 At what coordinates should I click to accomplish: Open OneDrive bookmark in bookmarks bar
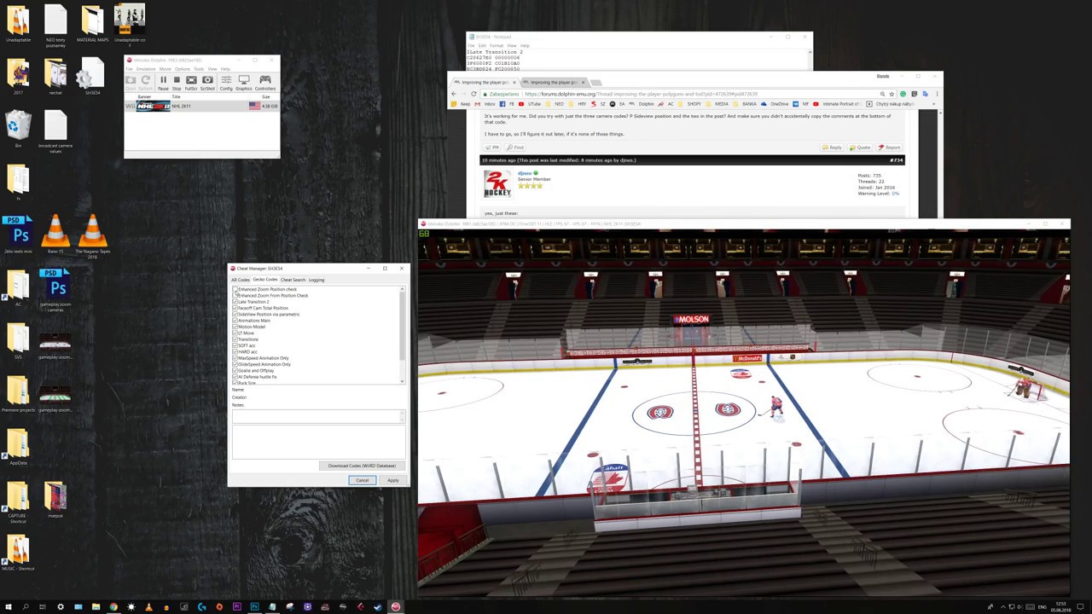pos(773,104)
